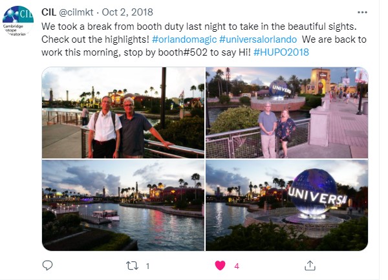This screenshot has width=388, height=280.
Task: Click the tweet text body
Action: (204, 39)
